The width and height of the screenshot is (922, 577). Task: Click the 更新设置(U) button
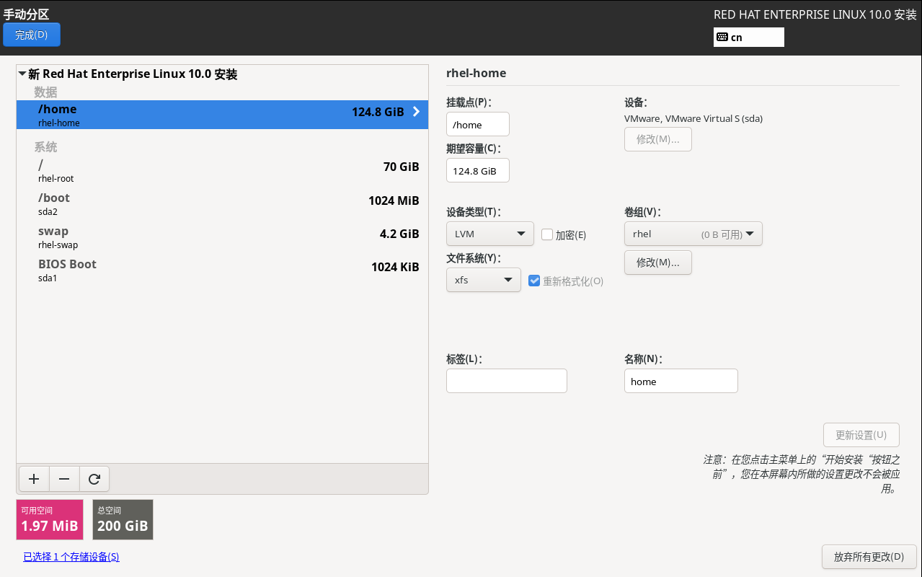click(861, 435)
